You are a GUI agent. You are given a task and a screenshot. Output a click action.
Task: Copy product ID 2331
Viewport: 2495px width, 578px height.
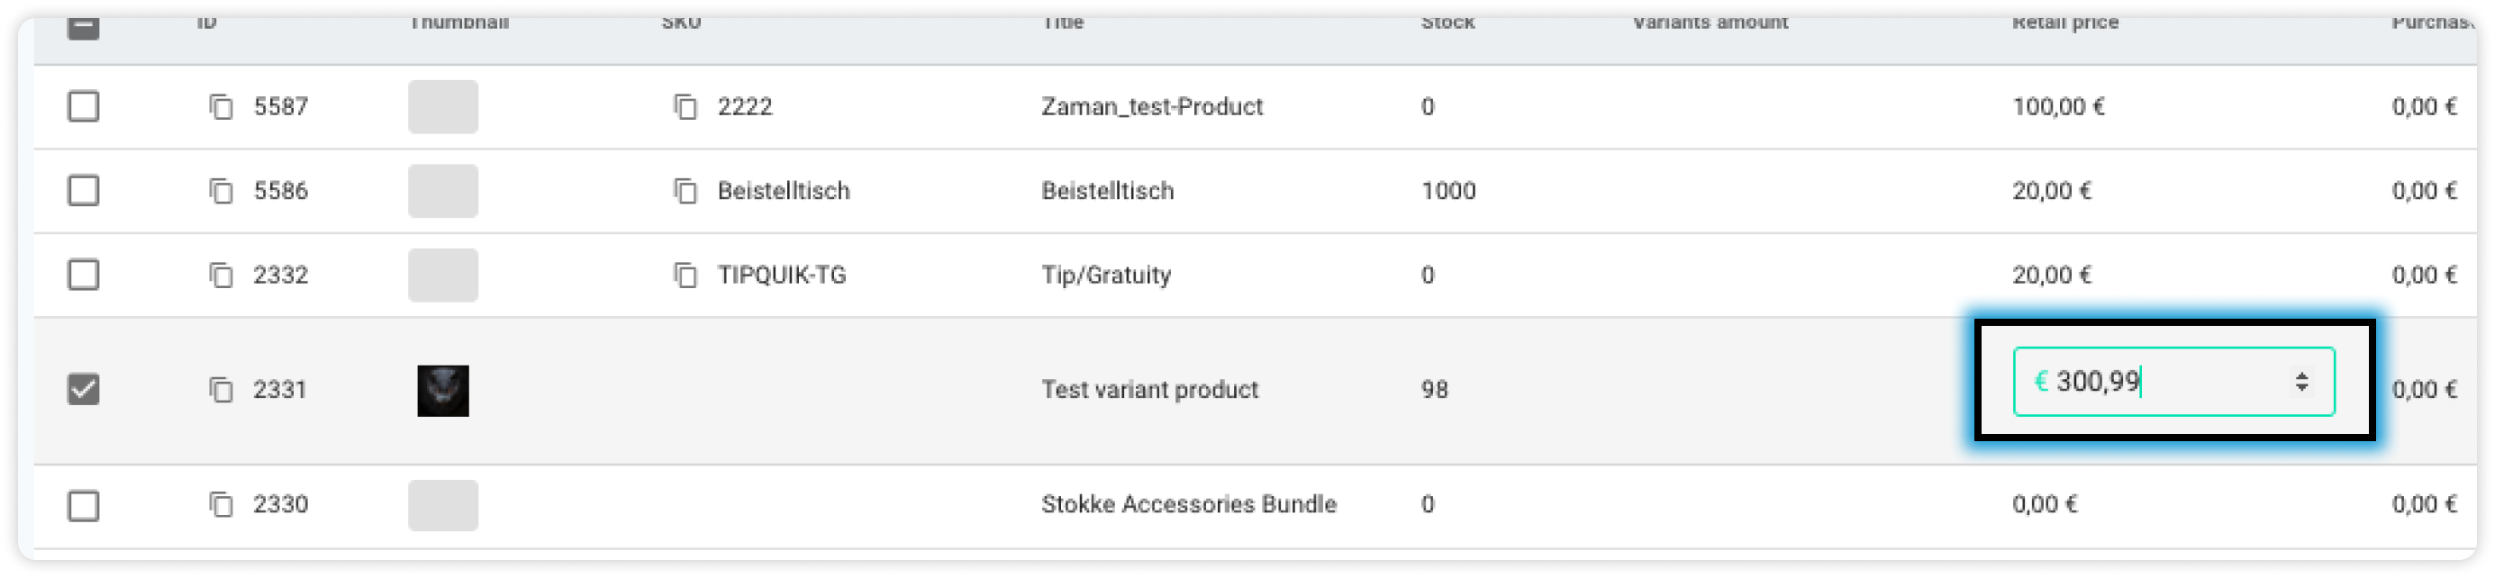(x=221, y=389)
